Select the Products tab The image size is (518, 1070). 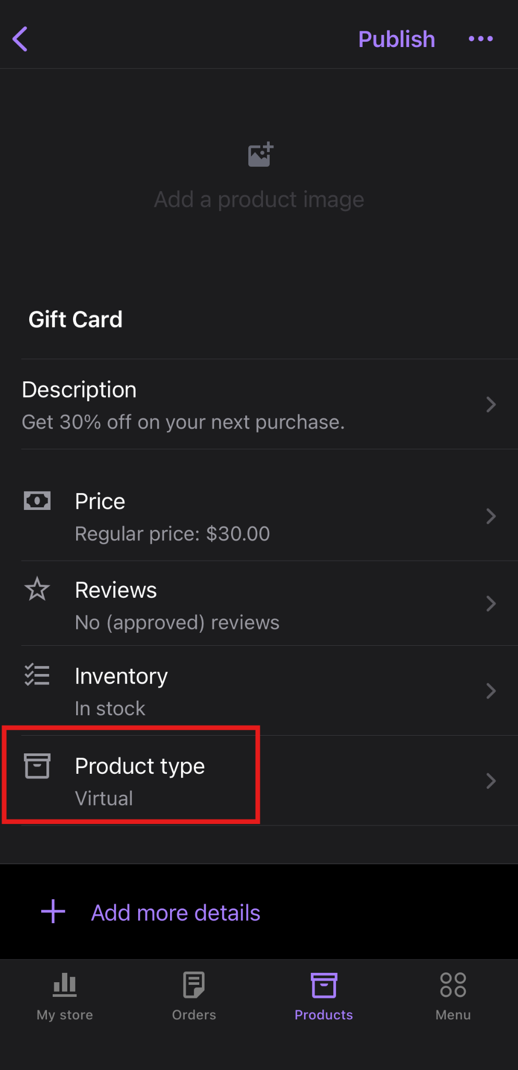[323, 996]
